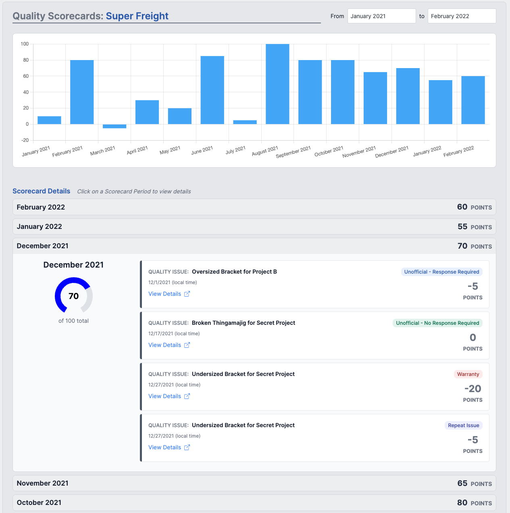Screen dimensions: 510x513
Task: Expand the February 2022 scorecard period
Action: tap(254, 207)
